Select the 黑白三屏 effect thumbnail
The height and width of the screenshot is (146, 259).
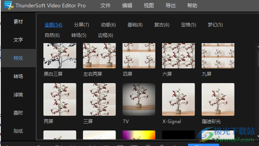coord(60,56)
